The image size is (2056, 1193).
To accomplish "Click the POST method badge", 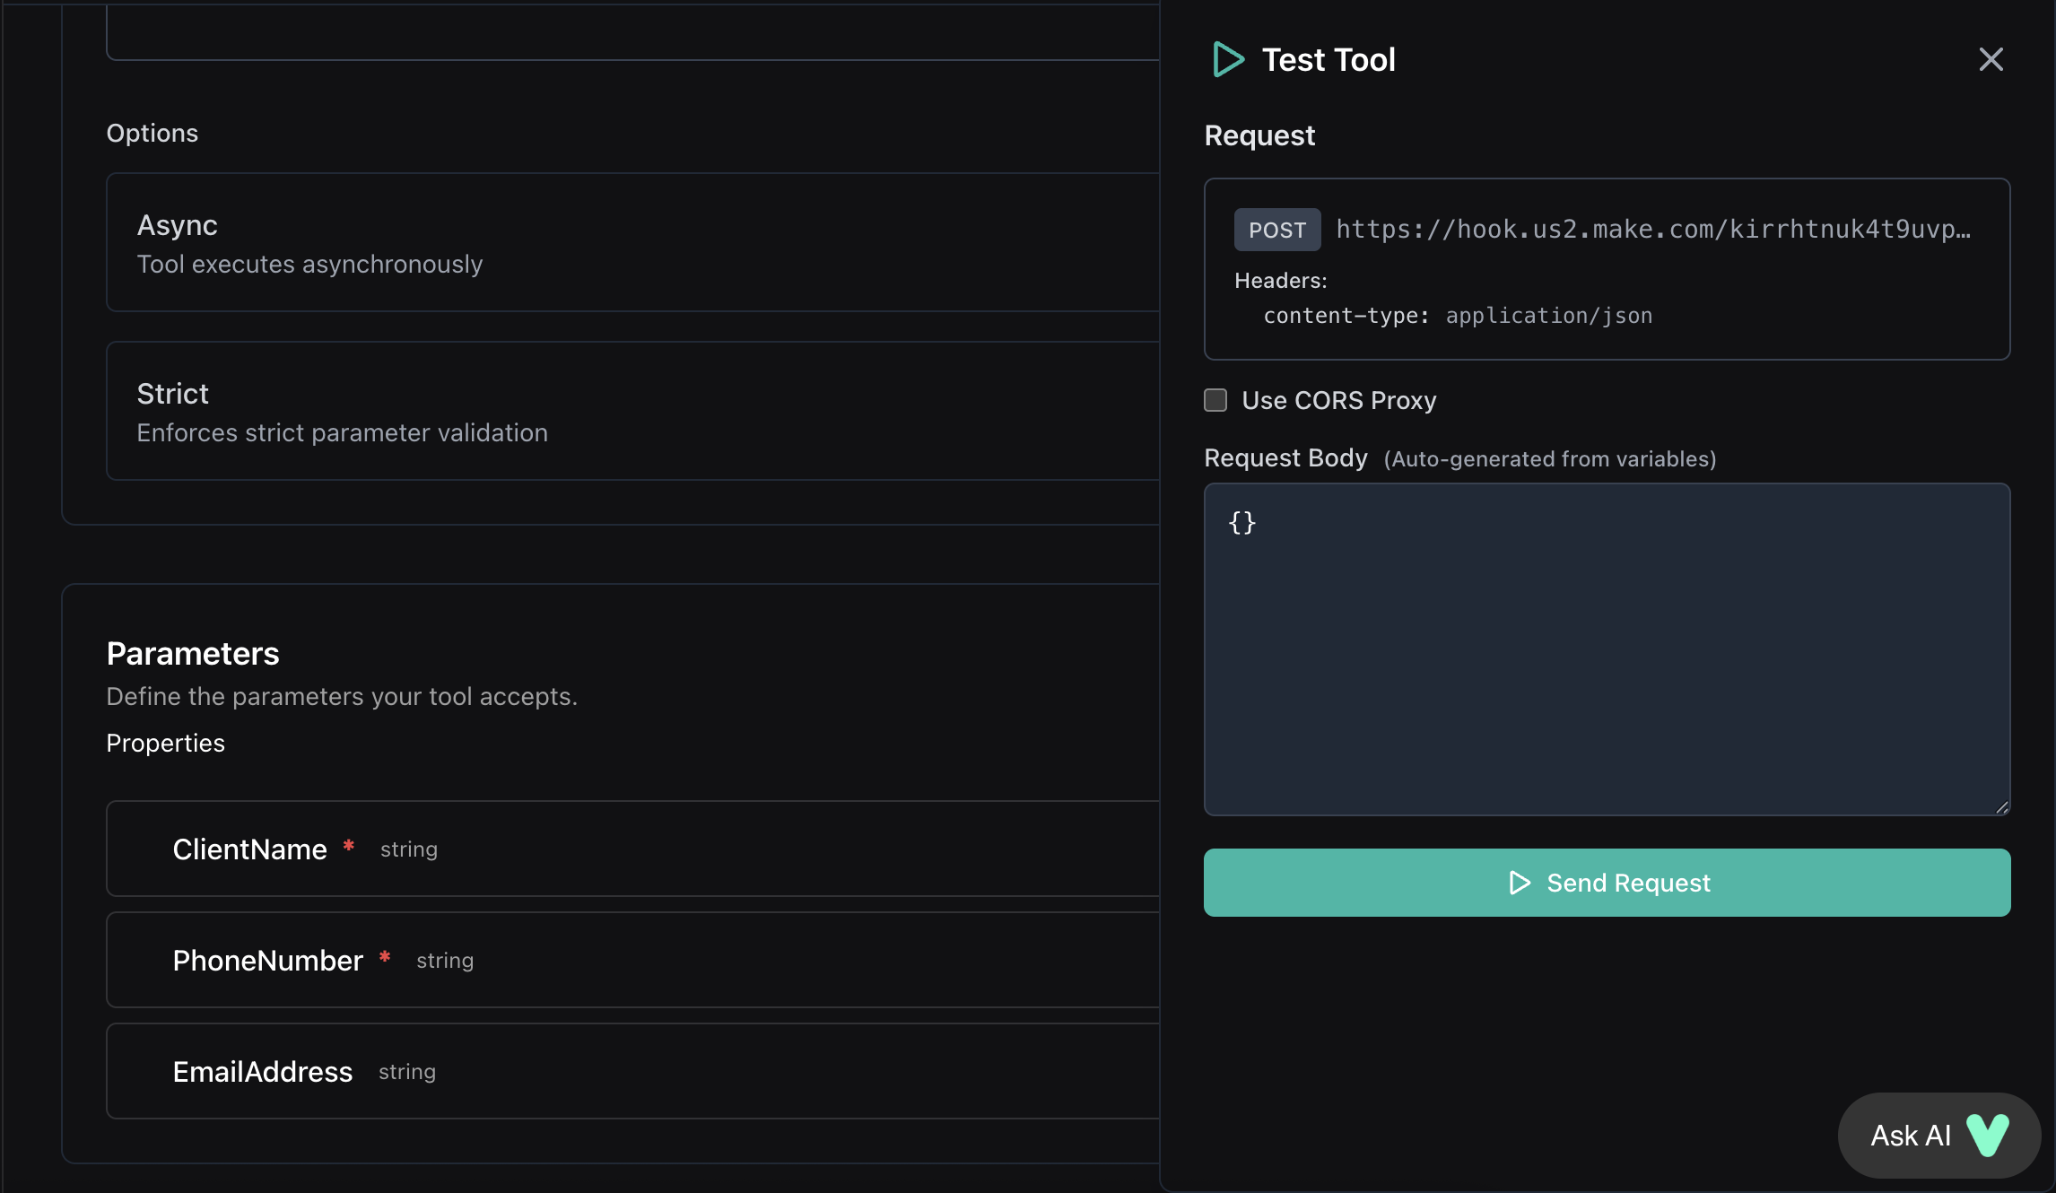I will (1276, 230).
